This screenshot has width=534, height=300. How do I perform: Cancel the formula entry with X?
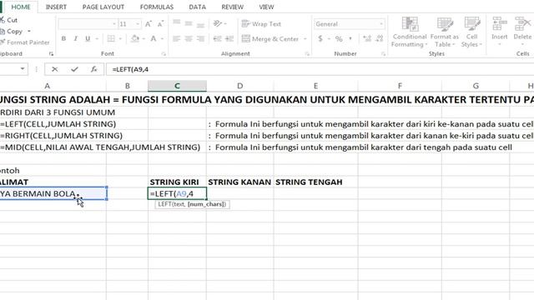[x=54, y=69]
